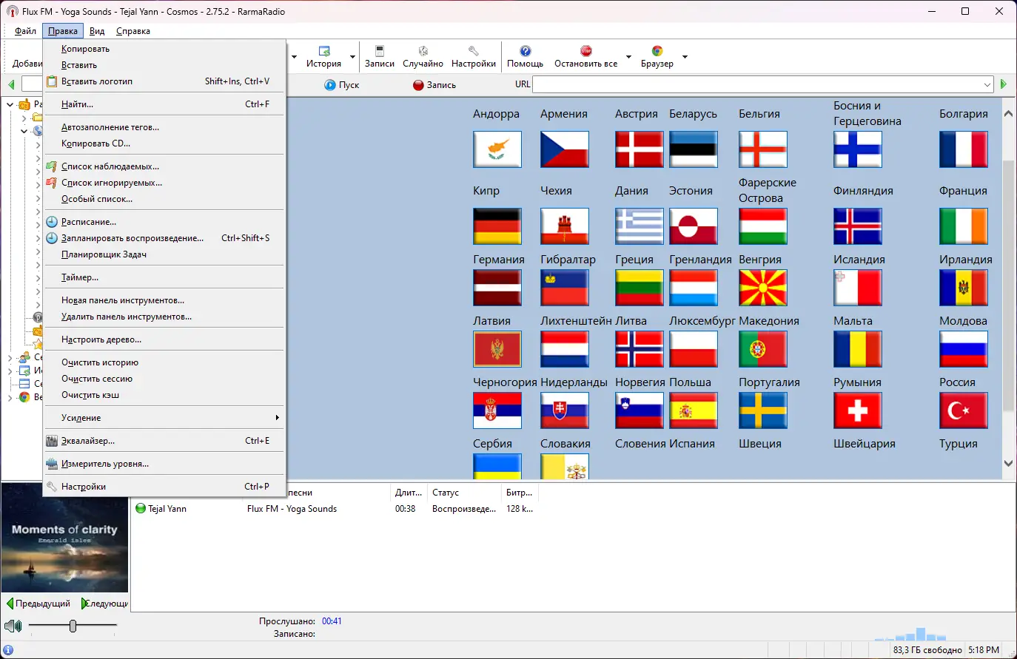Screen dimensions: 1017x659
Task: Open the Файл menu
Action: (x=25, y=31)
